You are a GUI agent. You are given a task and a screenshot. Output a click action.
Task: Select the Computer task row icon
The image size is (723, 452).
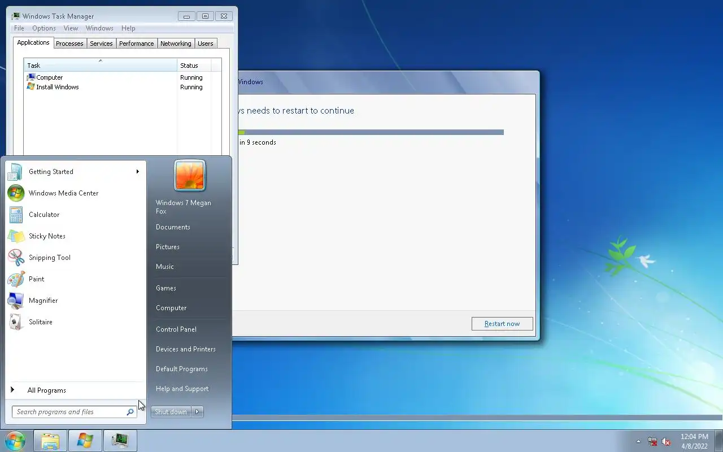point(31,77)
